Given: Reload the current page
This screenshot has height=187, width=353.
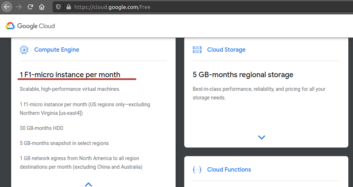Looking at the screenshot, I should coord(31,7).
